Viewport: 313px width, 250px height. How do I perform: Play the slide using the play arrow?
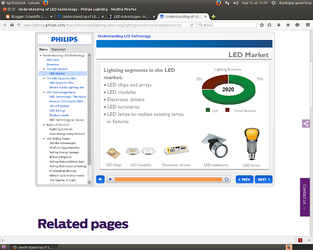[x=111, y=179]
